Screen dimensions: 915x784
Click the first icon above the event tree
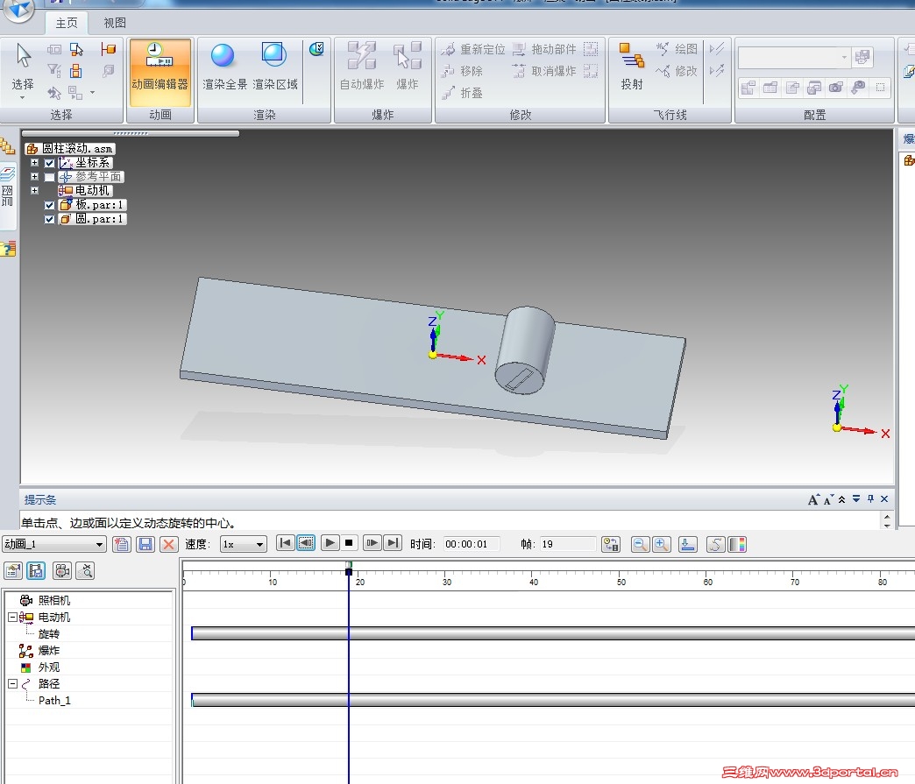tap(13, 570)
